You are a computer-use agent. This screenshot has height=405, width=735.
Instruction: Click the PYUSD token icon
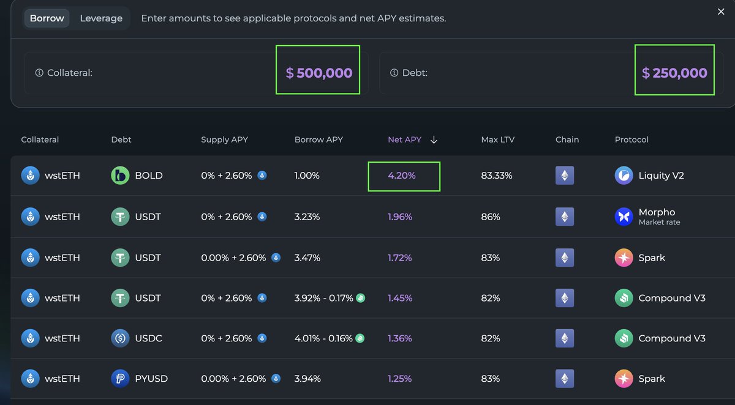click(x=120, y=379)
